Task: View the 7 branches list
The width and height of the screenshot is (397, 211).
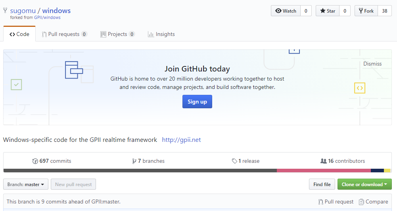Action: coord(148,161)
